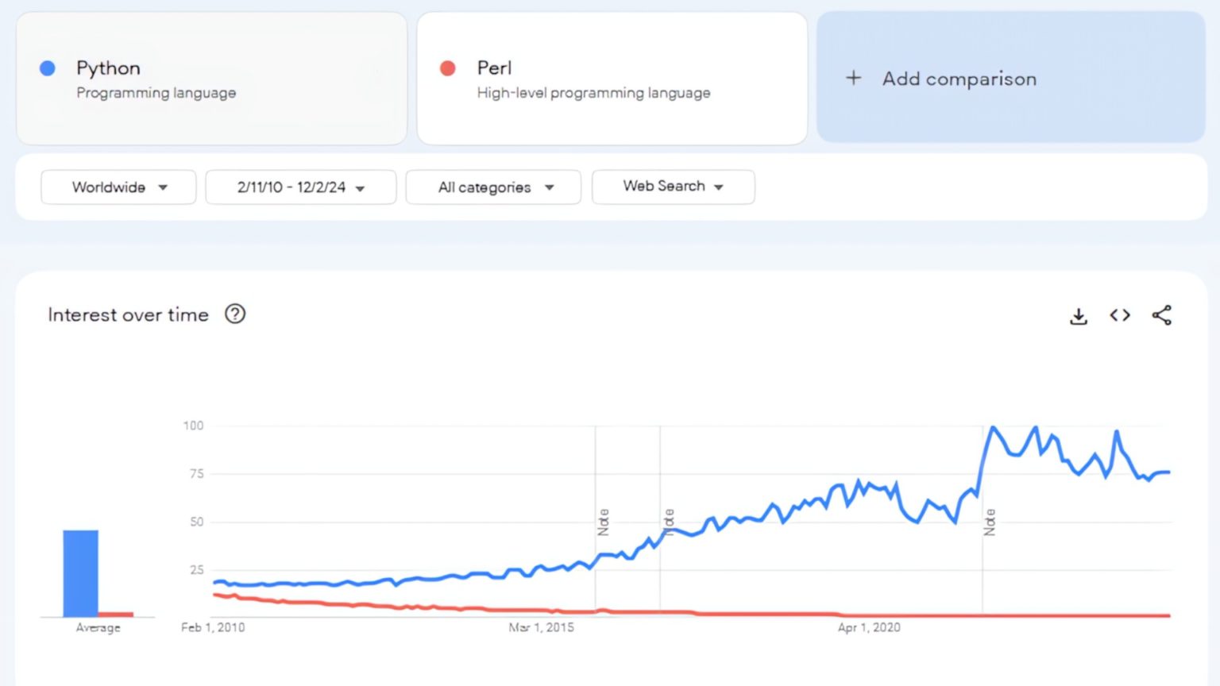Click the red Average bar for Perl
The width and height of the screenshot is (1220, 686).
tap(114, 612)
